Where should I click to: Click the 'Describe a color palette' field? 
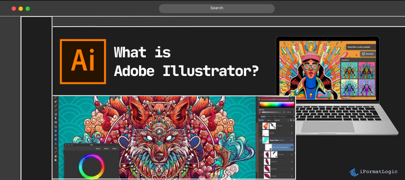tap(361, 47)
